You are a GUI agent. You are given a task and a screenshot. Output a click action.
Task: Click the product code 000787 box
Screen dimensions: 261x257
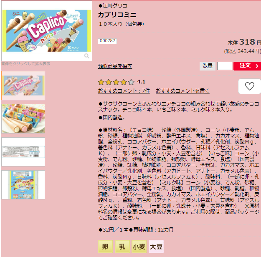(x=107, y=41)
